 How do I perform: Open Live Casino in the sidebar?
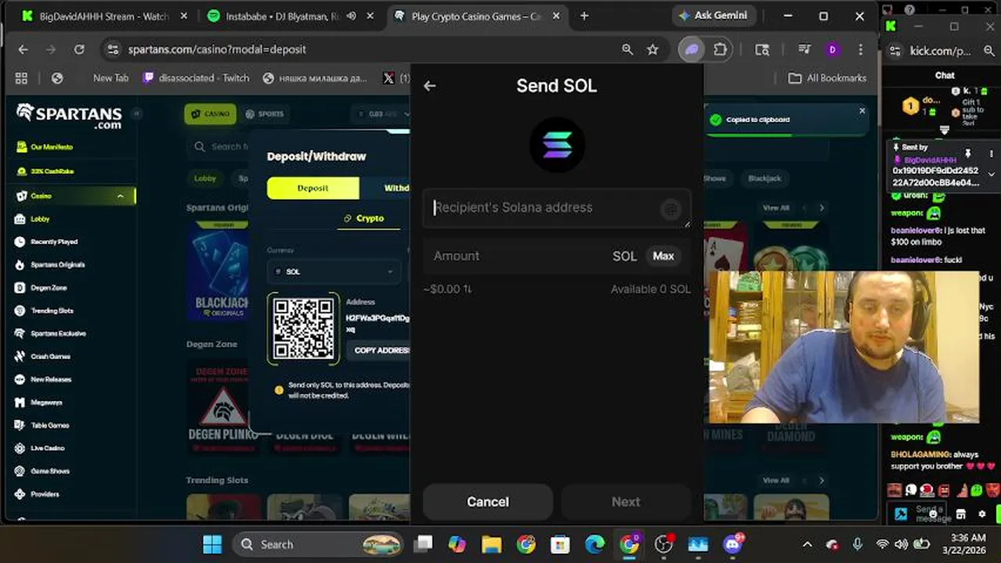click(47, 448)
